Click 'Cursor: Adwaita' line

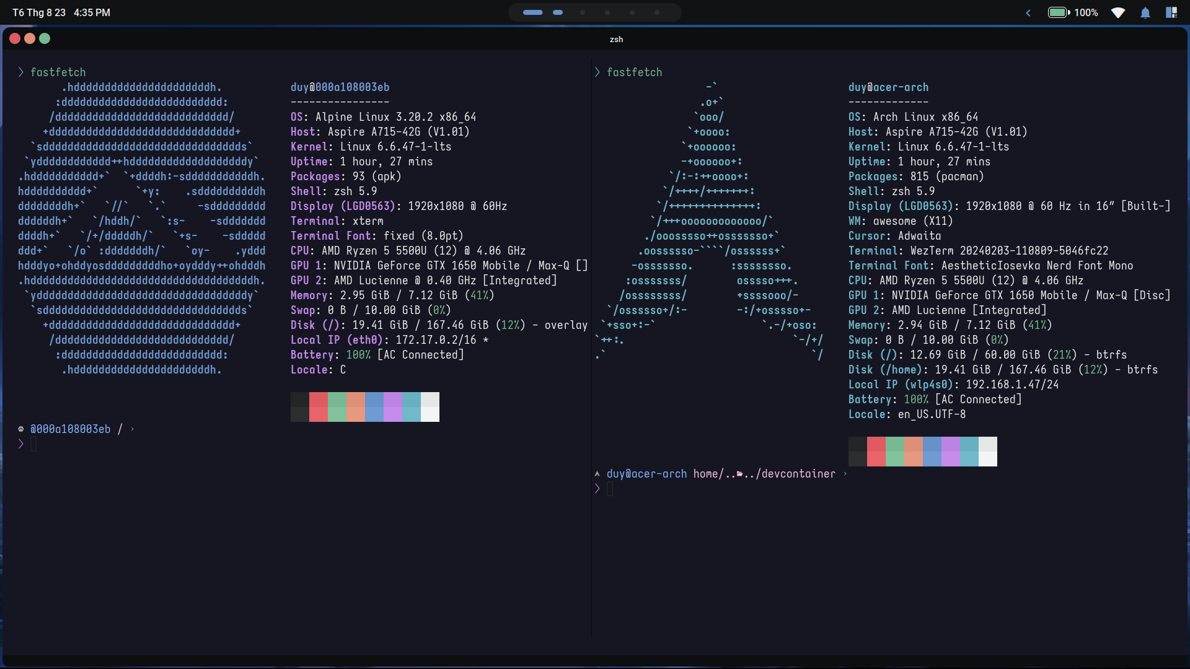[895, 236]
